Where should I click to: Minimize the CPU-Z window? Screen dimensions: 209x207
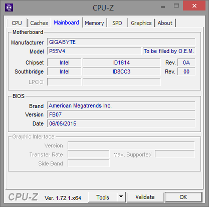[163, 6]
